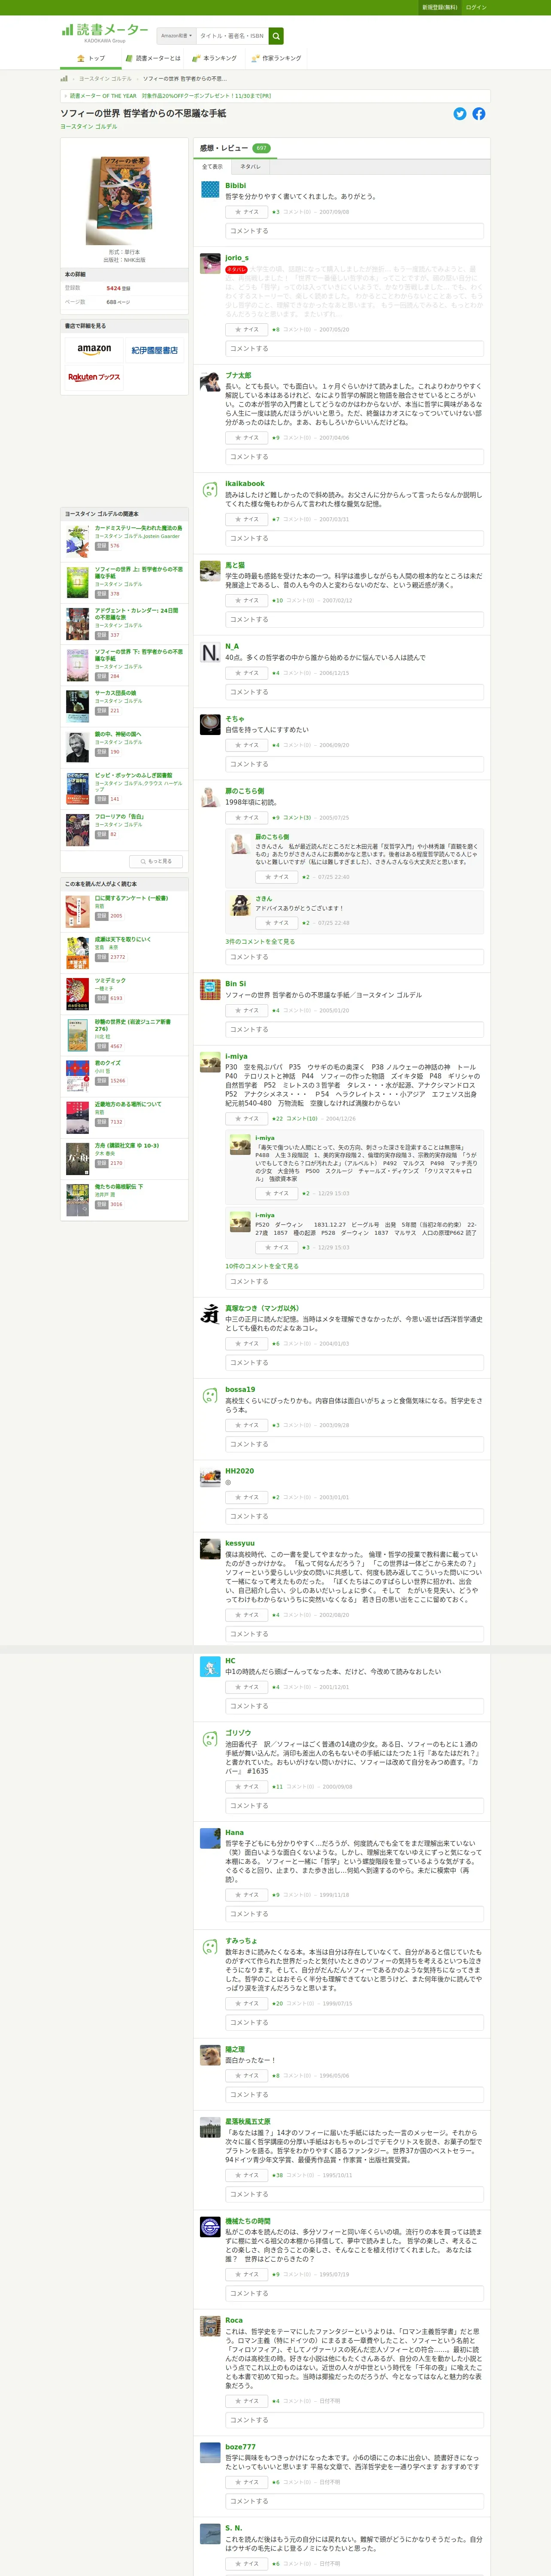The image size is (551, 2576).
Task: Open 成瀬は天下を取りにいく book link
Action: [x=123, y=939]
